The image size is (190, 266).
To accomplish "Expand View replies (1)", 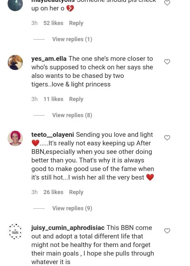I will click(72, 39).
